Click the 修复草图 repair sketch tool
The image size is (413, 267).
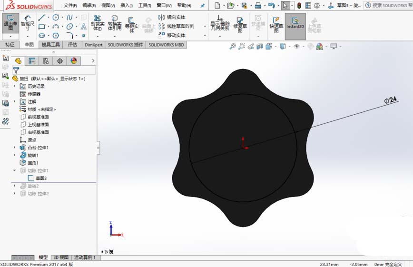[x=240, y=25]
